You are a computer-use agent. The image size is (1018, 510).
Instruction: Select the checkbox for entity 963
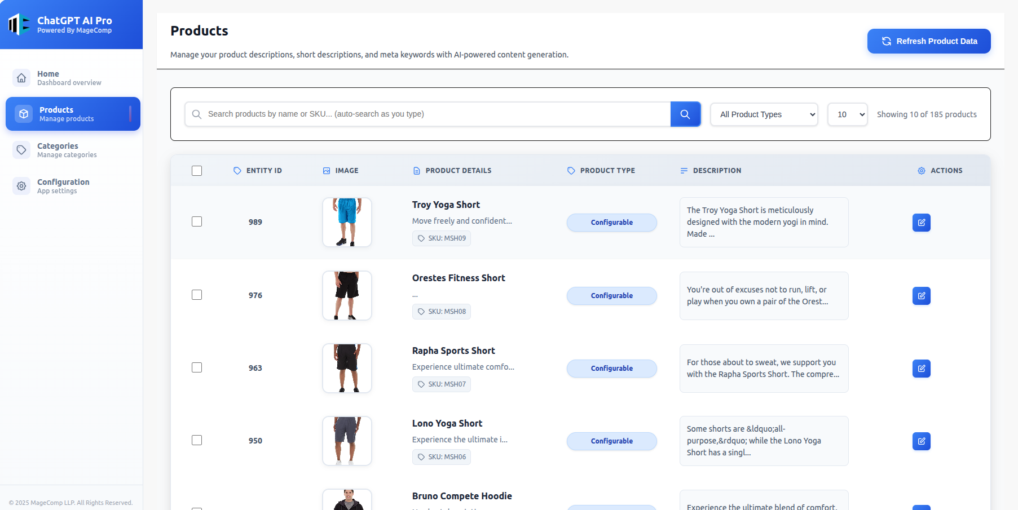[197, 367]
